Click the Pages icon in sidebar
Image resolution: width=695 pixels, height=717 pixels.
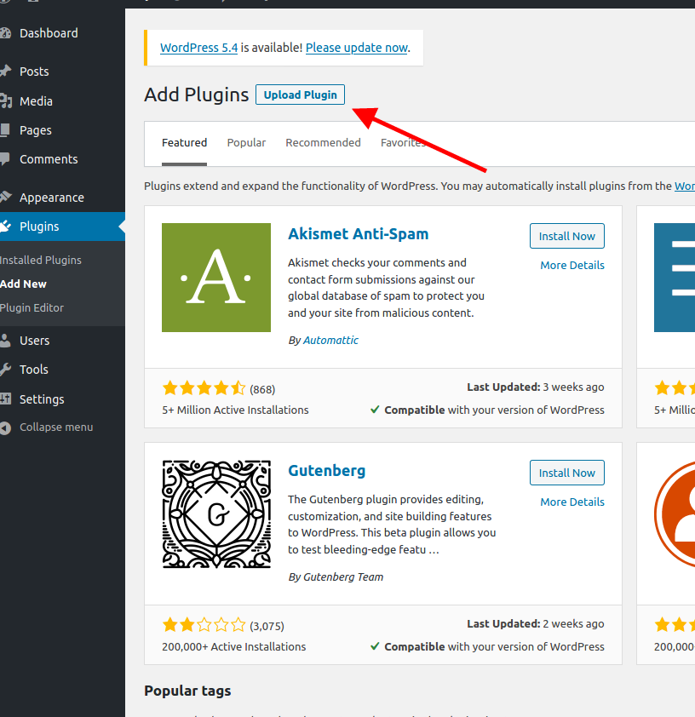(x=5, y=130)
